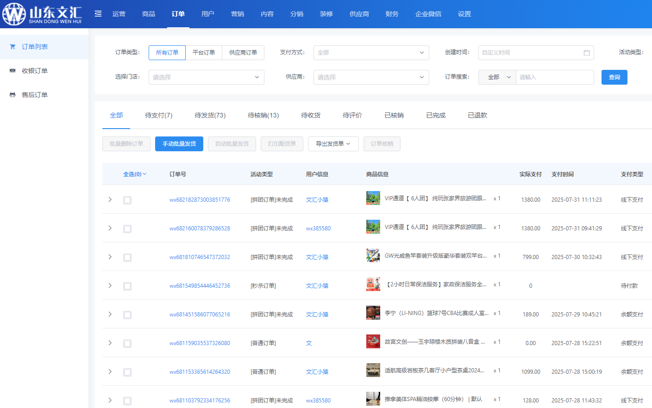
Task: Open the 供应商 dropdown
Action: (x=371, y=77)
